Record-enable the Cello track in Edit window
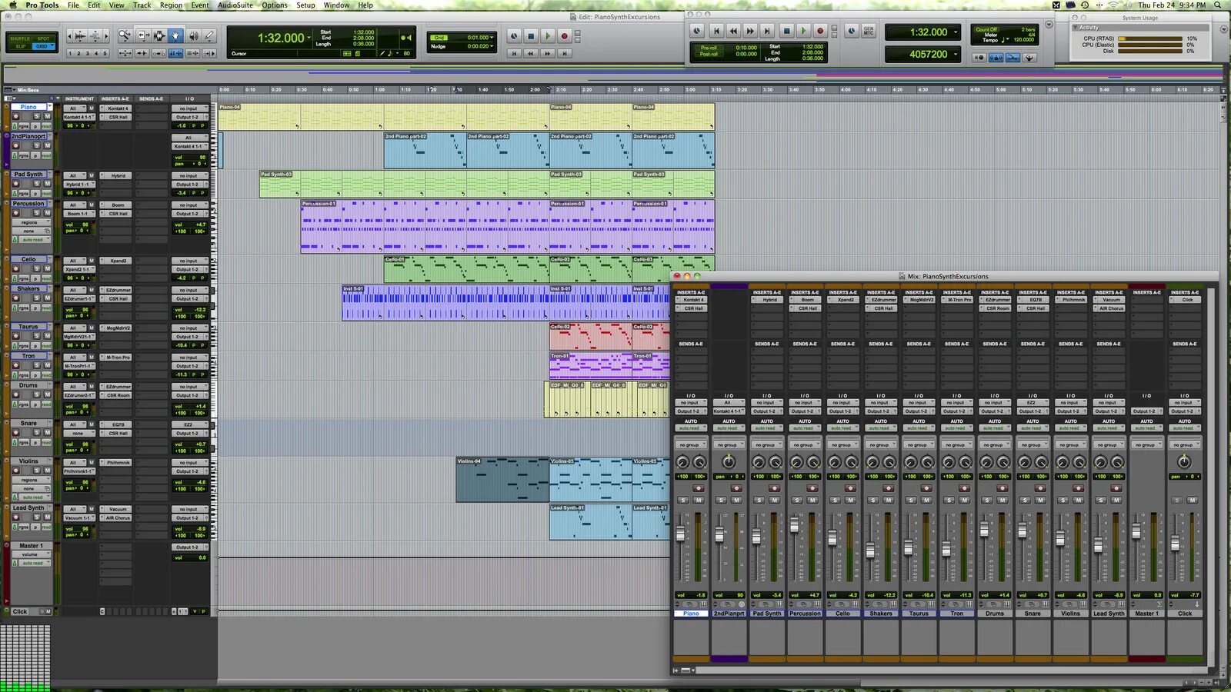Image resolution: width=1231 pixels, height=692 pixels. click(x=15, y=268)
